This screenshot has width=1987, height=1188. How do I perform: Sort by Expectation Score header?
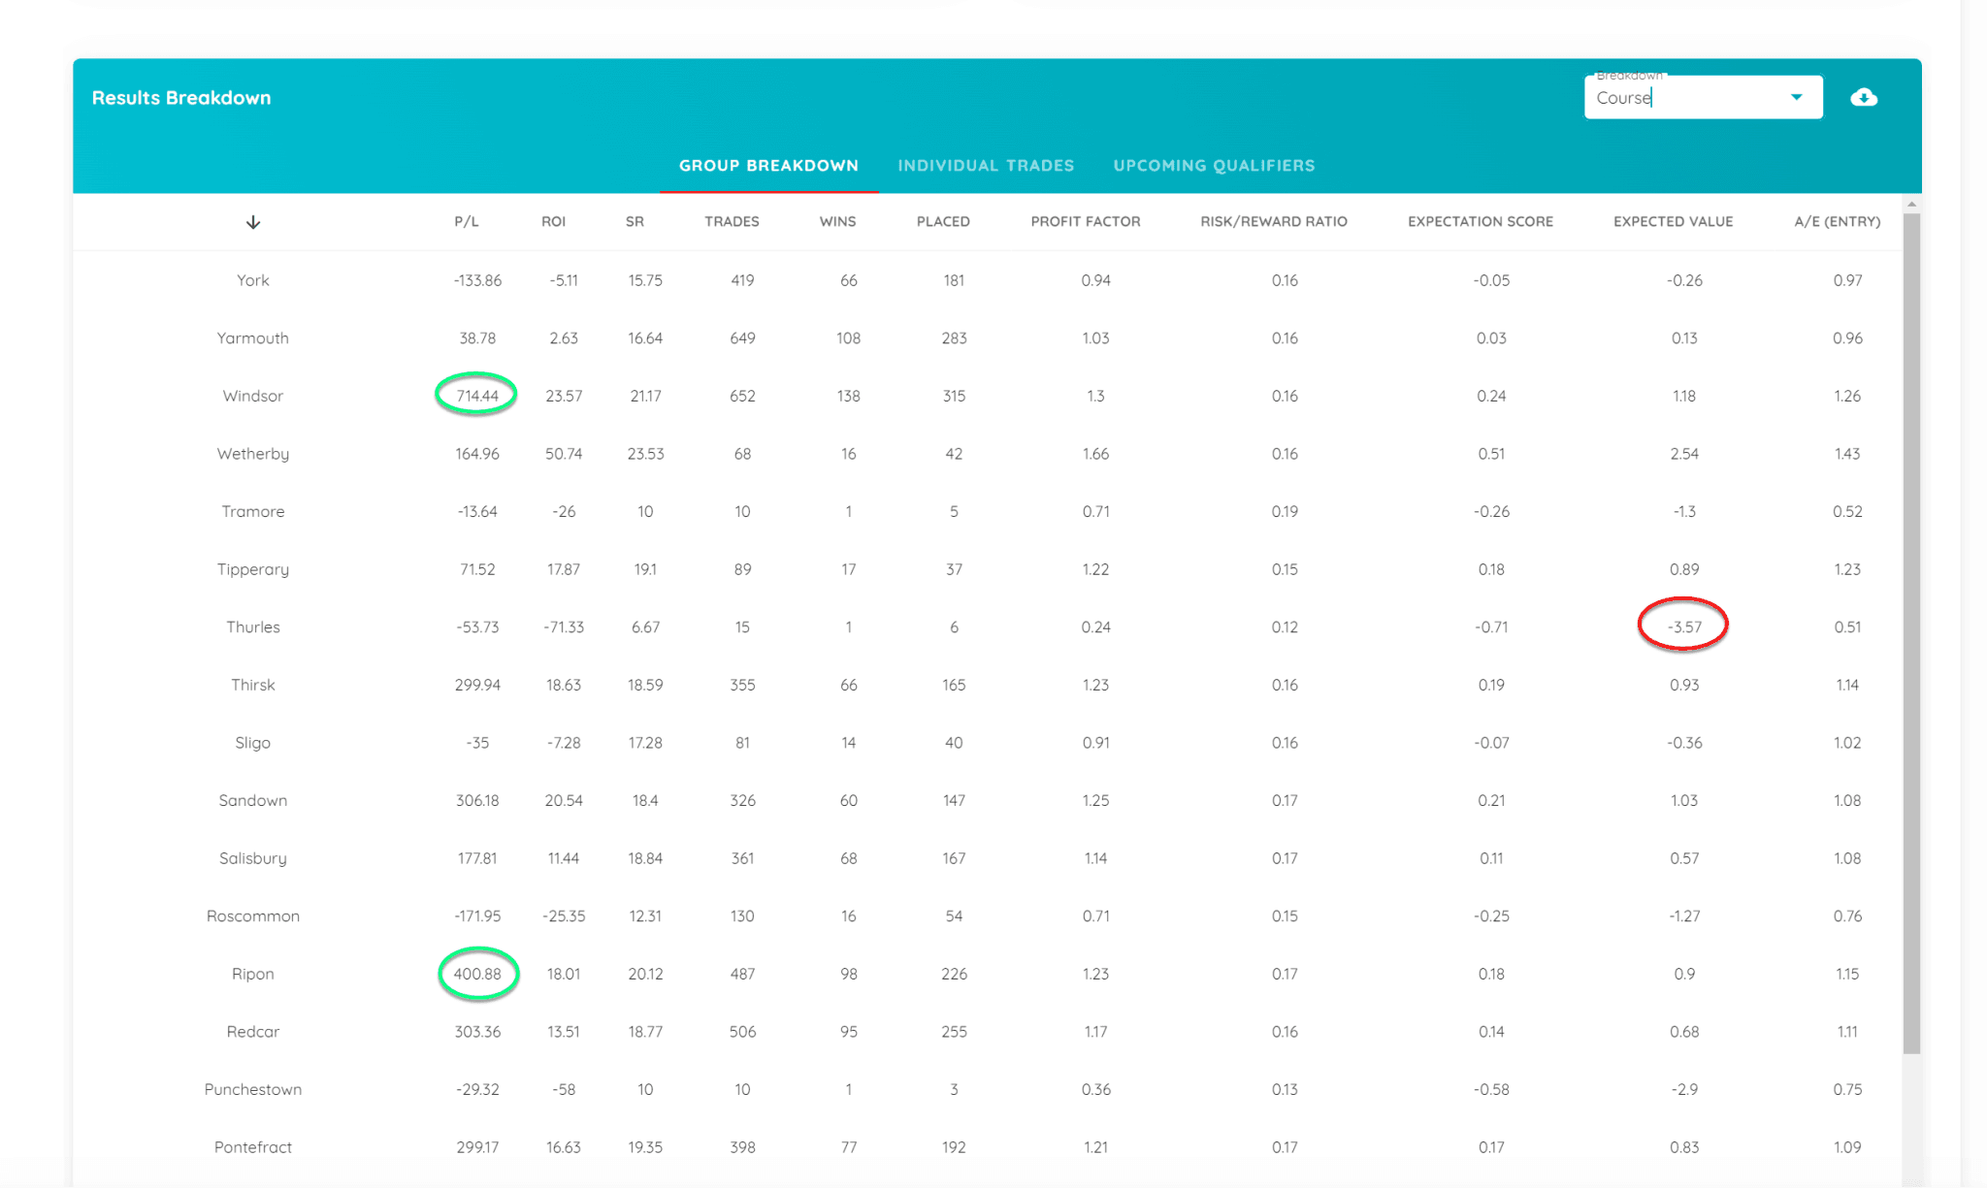coord(1480,221)
